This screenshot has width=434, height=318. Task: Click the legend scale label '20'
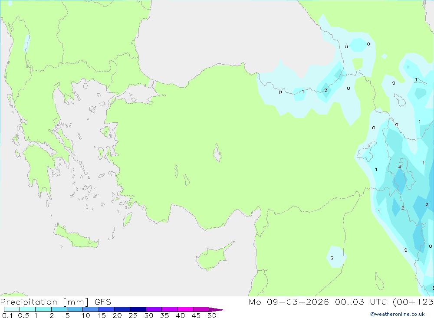click(x=117, y=315)
